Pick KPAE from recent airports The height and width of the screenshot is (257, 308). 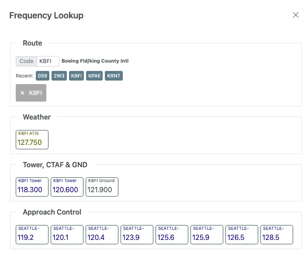pyautogui.click(x=94, y=76)
